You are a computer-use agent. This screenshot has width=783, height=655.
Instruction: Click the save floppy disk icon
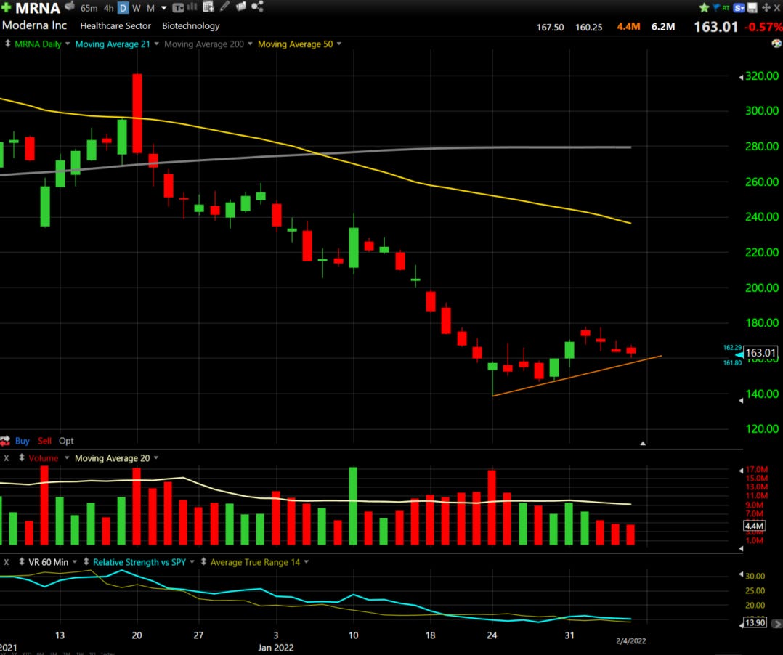click(752, 7)
